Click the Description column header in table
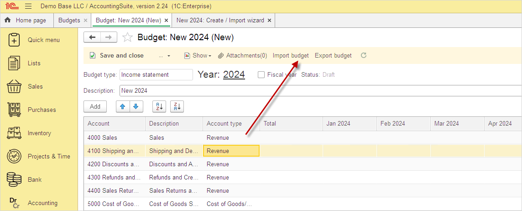This screenshot has height=211, width=522. [174, 124]
